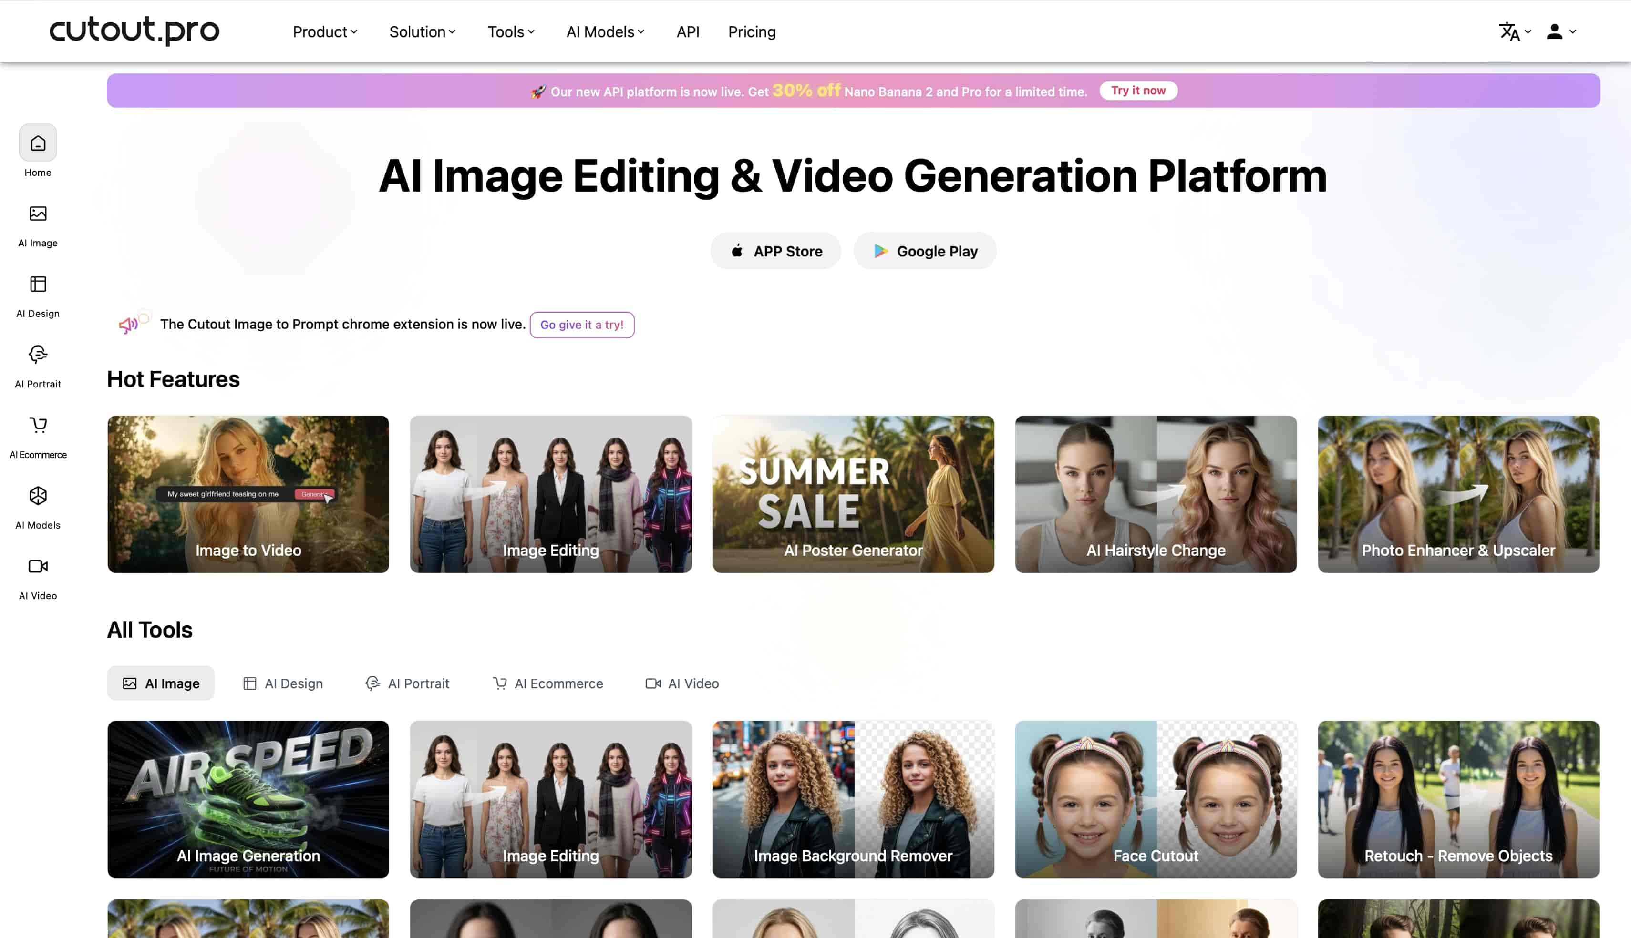Image resolution: width=1631 pixels, height=938 pixels.
Task: Switch to the AI Video tab
Action: (682, 683)
